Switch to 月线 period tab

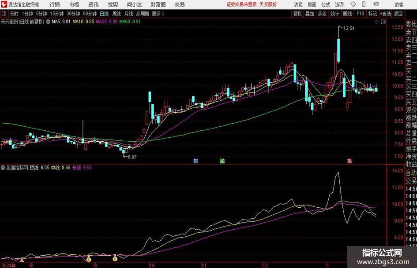tap(128, 14)
